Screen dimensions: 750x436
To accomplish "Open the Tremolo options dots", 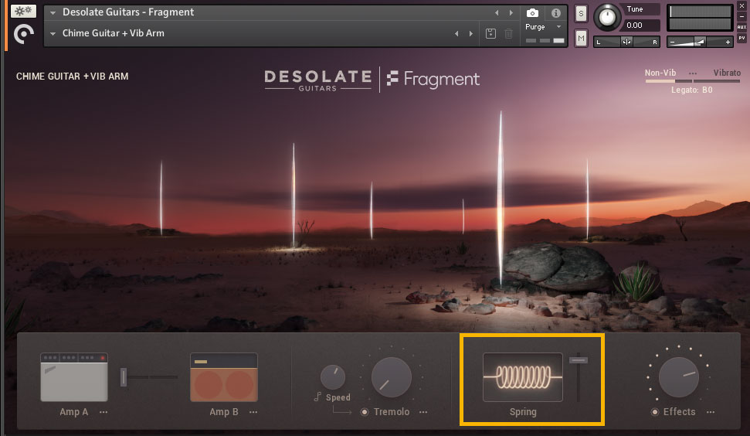I will [x=423, y=412].
